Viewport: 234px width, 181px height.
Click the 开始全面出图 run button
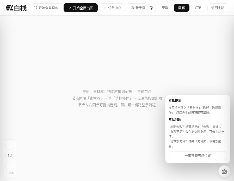(x=81, y=8)
